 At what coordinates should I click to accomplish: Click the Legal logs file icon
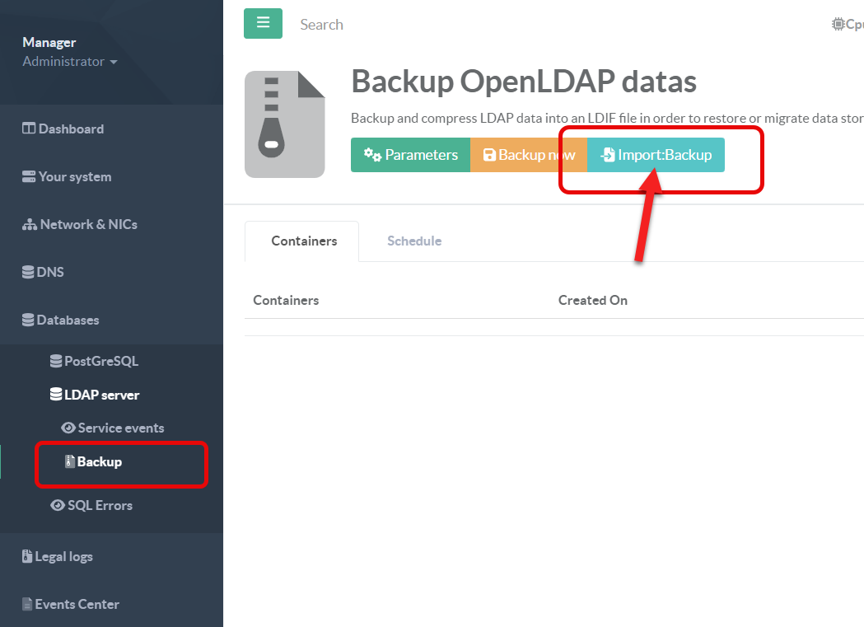pyautogui.click(x=27, y=557)
